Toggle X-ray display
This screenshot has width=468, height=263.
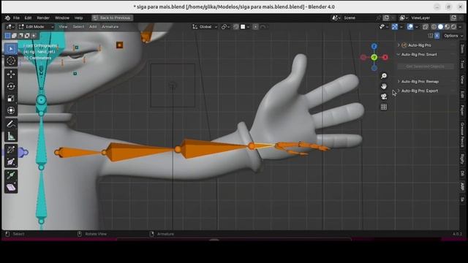(x=426, y=27)
